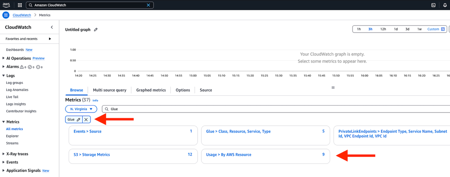Switch to the Browse tab
450x177 pixels.
tap(76, 90)
